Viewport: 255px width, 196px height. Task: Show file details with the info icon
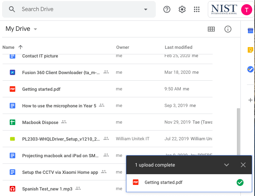pos(228,29)
